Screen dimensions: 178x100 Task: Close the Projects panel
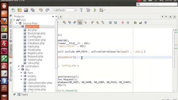pyautogui.click(x=56, y=16)
